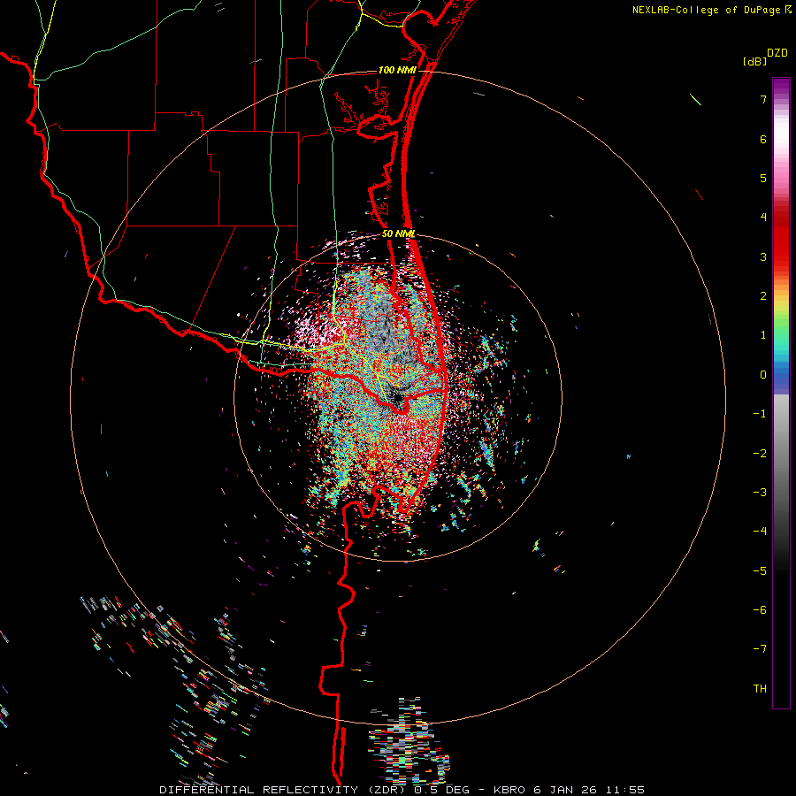The height and width of the screenshot is (796, 796).
Task: Click the 6 value on color scale
Action: [763, 139]
